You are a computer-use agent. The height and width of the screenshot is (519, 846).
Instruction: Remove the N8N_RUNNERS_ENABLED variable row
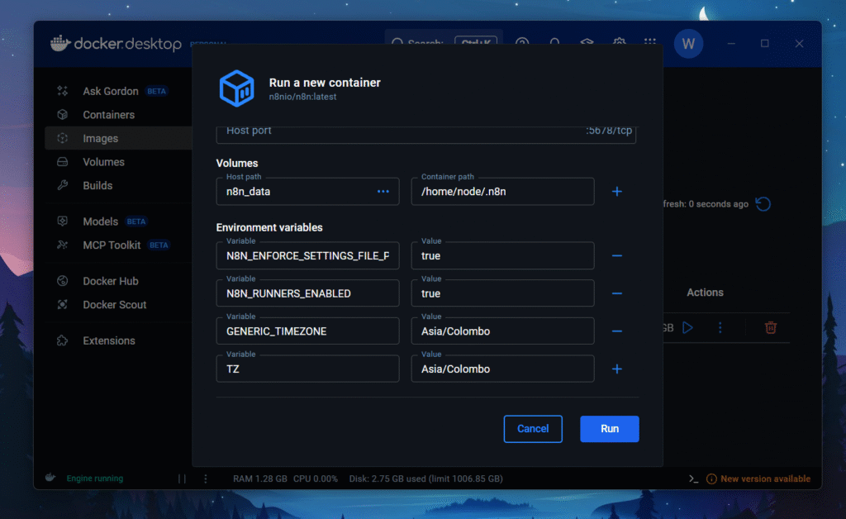coord(616,293)
